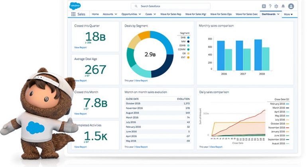Open the Wave For Sales Exec tab

246,14
